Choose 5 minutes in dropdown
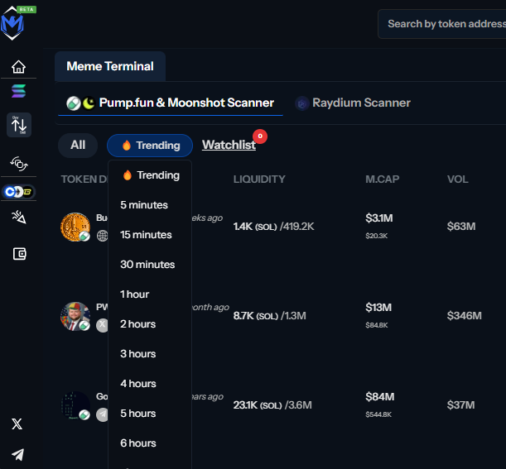The width and height of the screenshot is (506, 469). point(144,205)
